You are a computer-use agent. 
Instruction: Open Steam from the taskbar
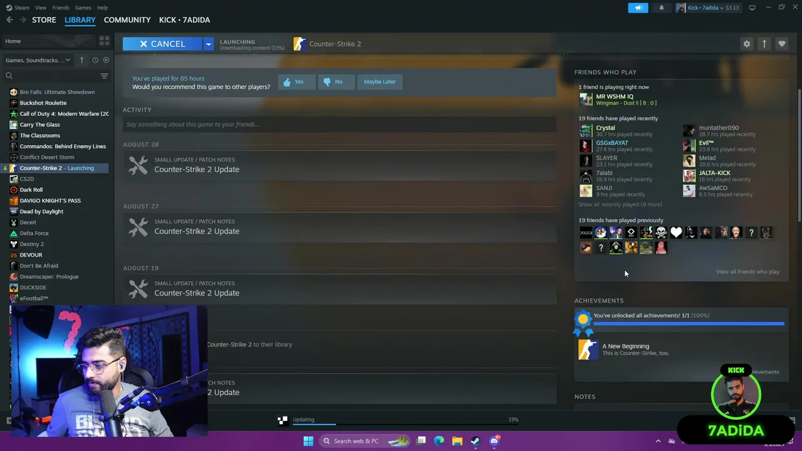pos(476,441)
